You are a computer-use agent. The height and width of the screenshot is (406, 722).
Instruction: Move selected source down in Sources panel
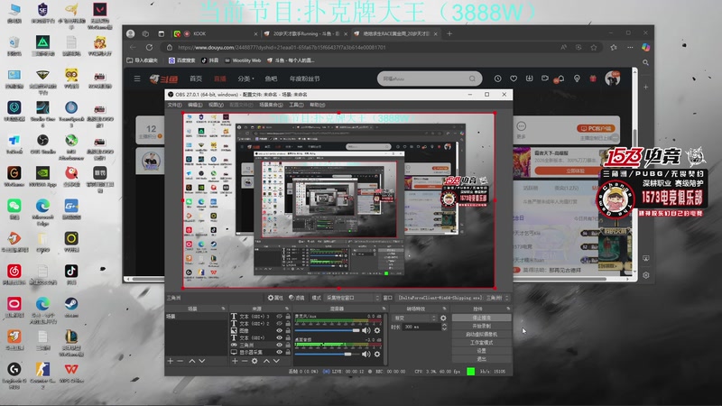tap(276, 361)
